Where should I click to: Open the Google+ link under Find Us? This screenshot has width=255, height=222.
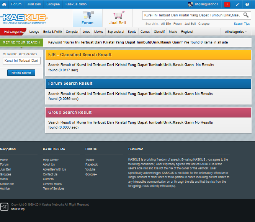tap(91, 175)
